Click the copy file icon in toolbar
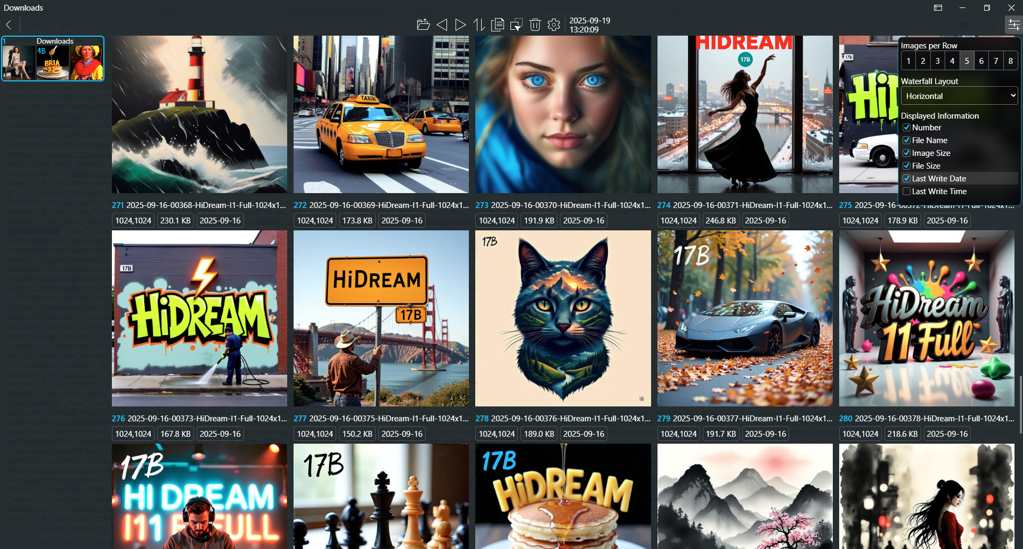 click(x=498, y=24)
